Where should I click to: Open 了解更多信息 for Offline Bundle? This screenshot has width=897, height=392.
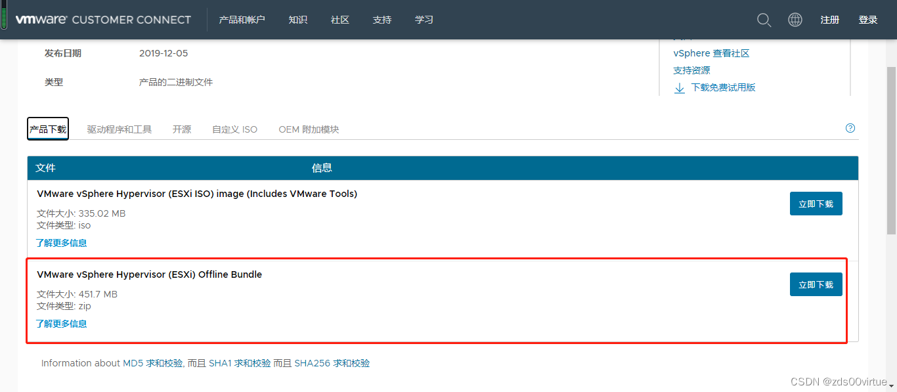(x=62, y=324)
